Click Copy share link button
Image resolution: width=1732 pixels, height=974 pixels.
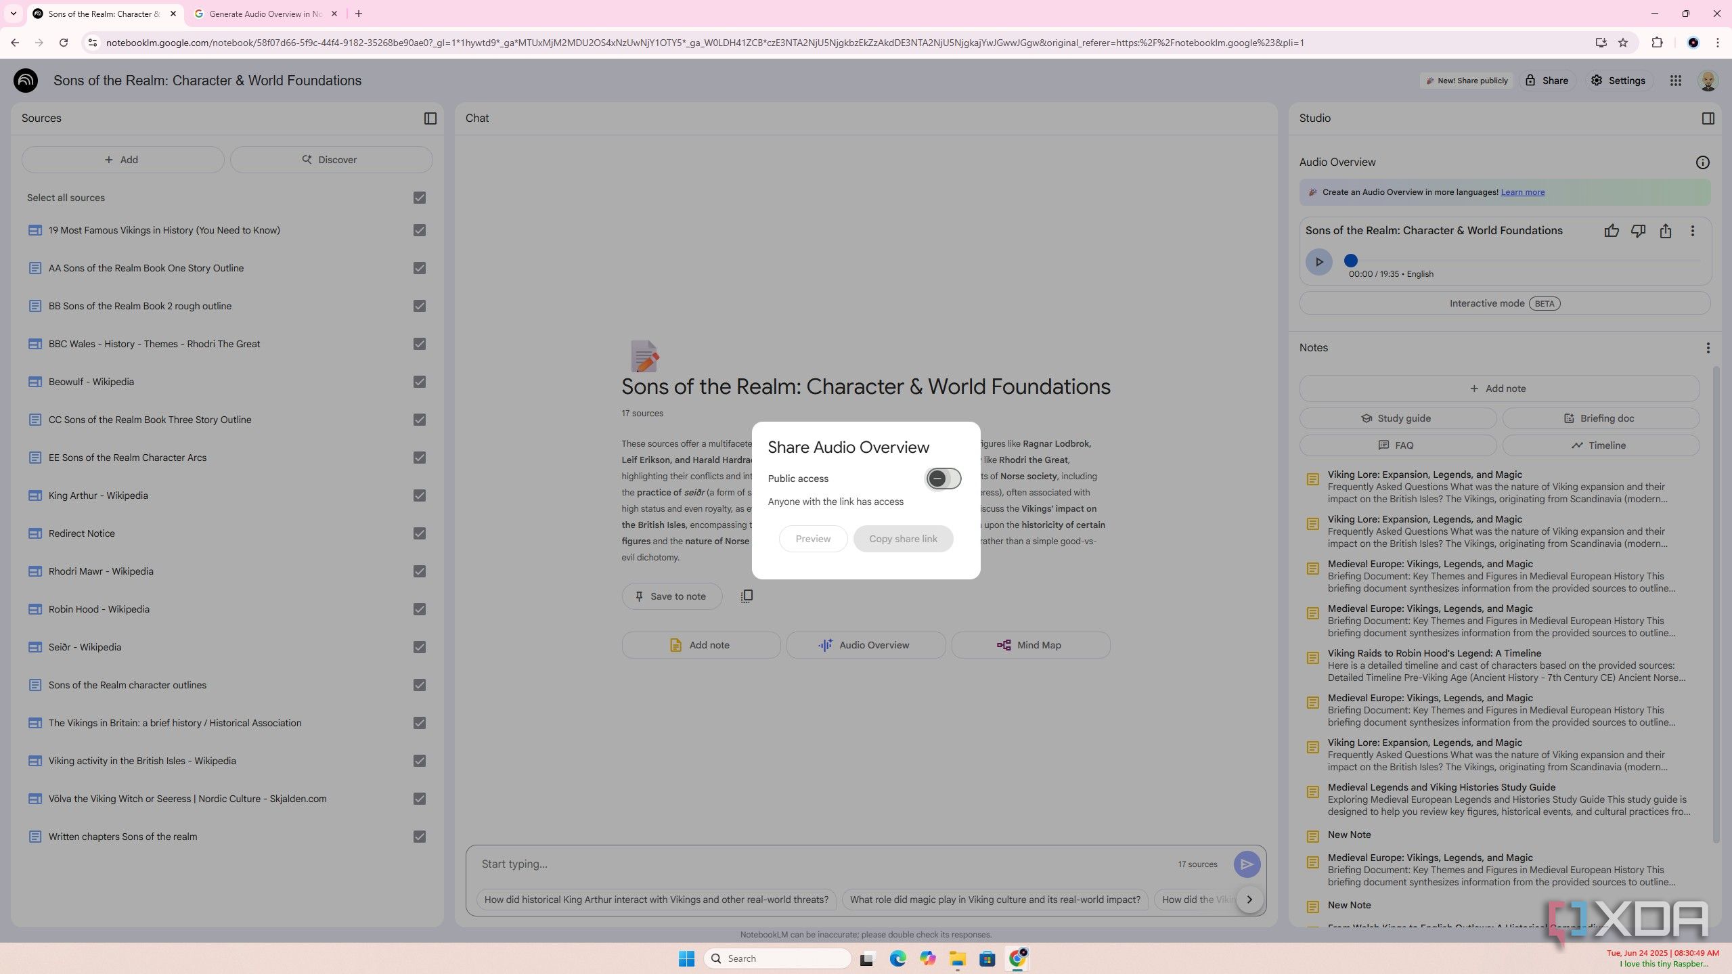903,539
